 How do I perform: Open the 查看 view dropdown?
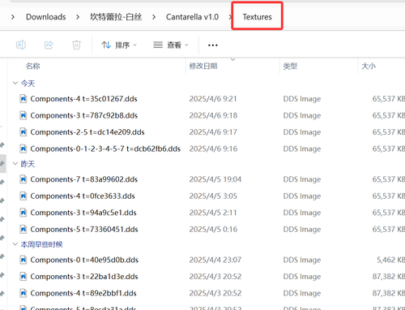click(171, 45)
